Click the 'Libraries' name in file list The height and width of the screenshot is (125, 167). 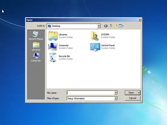[63, 35]
